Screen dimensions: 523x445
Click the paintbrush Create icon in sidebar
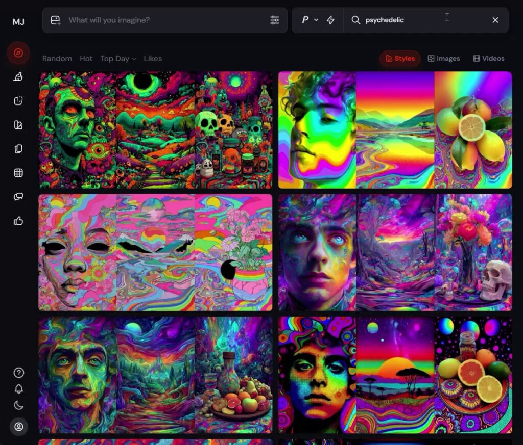(x=18, y=77)
